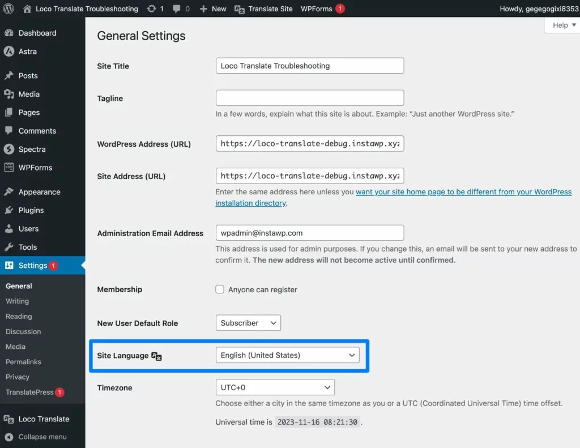Click the Settings sliders icon
Image resolution: width=580 pixels, height=448 pixels.
click(x=9, y=265)
